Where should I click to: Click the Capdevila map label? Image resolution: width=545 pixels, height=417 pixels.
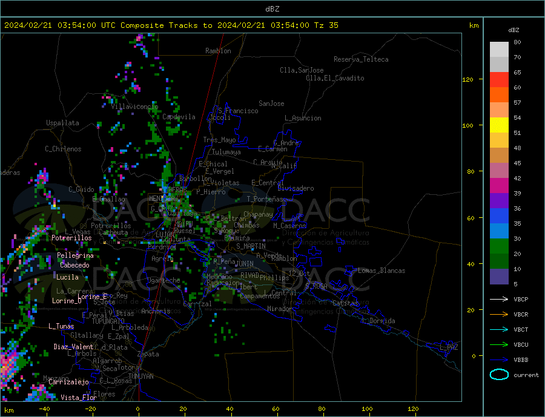tap(179, 117)
